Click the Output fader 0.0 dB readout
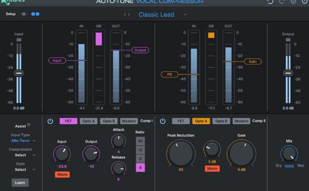309x191 pixels. [288, 108]
